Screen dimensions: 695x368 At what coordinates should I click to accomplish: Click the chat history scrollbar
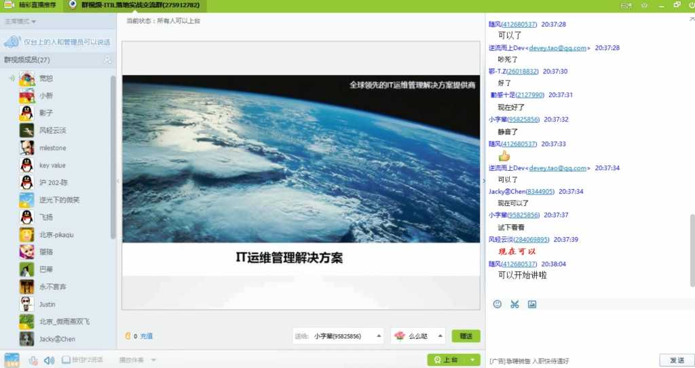[x=692, y=250]
